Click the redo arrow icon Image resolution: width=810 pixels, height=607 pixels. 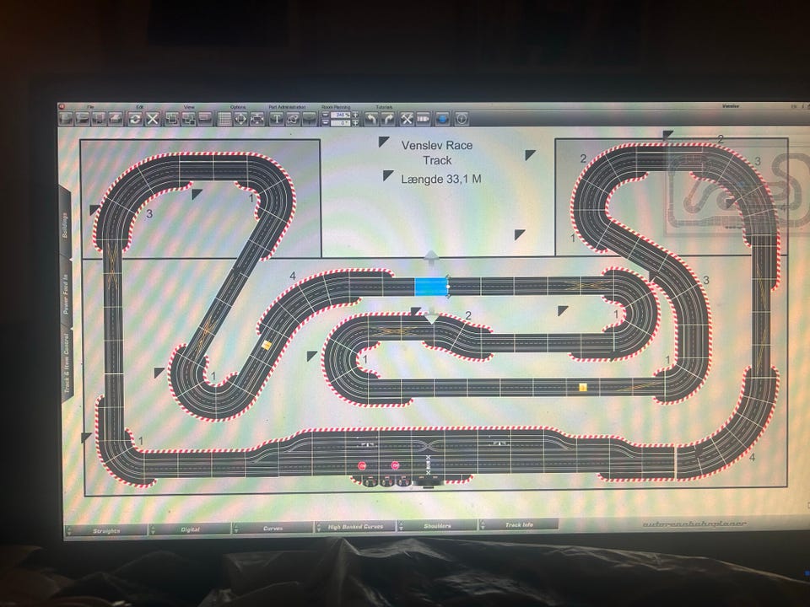388,119
